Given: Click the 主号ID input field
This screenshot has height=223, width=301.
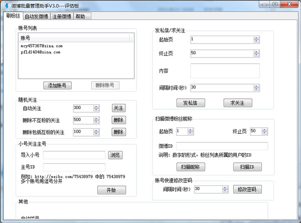Looking at the screenshot, I should (74, 167).
